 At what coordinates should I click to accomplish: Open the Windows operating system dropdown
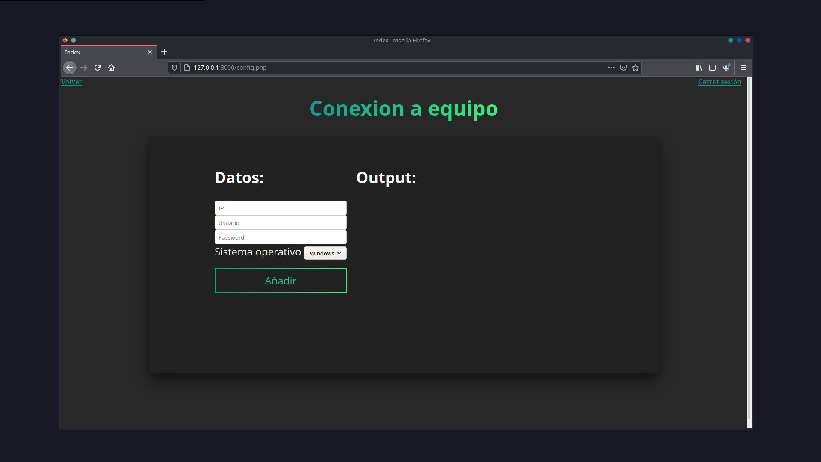click(x=325, y=253)
